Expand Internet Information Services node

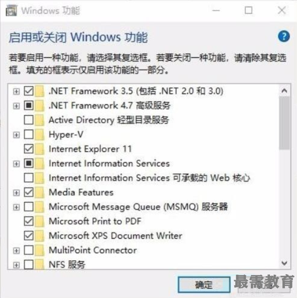click(x=16, y=164)
